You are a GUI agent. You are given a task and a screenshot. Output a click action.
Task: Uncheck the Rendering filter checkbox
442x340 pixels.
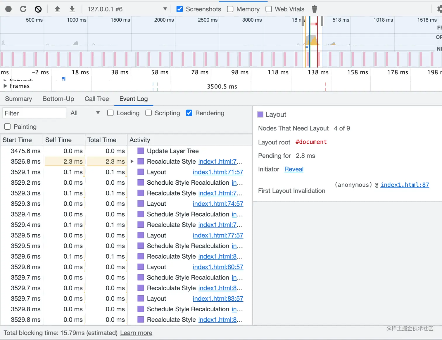click(189, 113)
